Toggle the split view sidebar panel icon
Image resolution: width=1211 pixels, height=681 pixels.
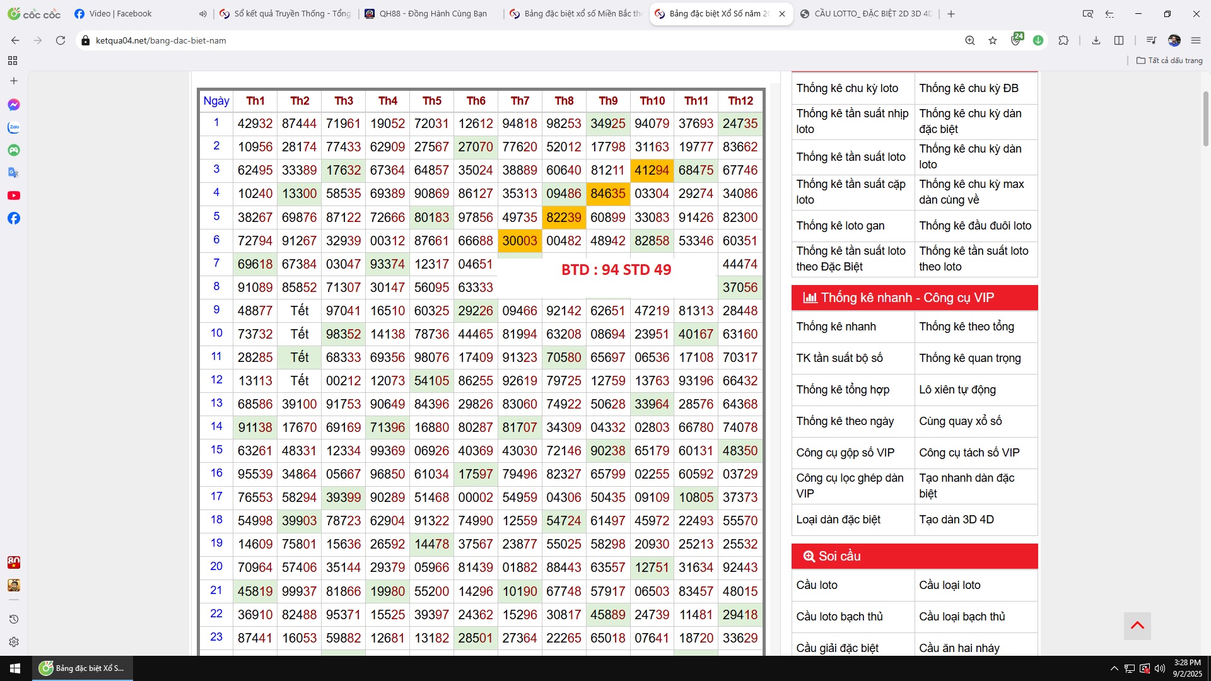tap(1119, 40)
